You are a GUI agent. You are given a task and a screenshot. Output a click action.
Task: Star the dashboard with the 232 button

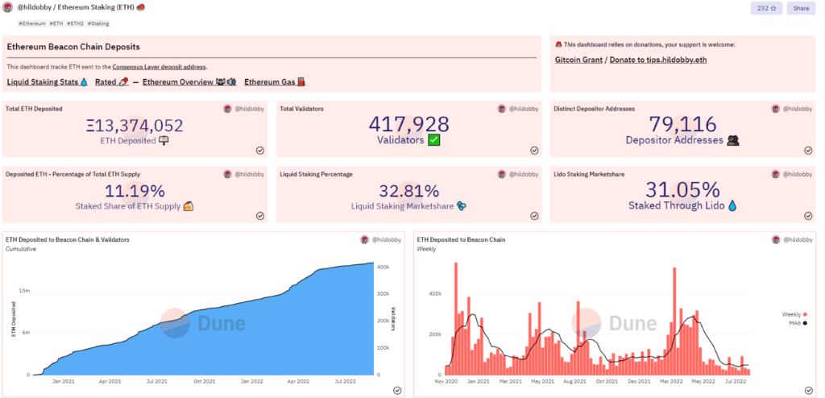coord(766,8)
